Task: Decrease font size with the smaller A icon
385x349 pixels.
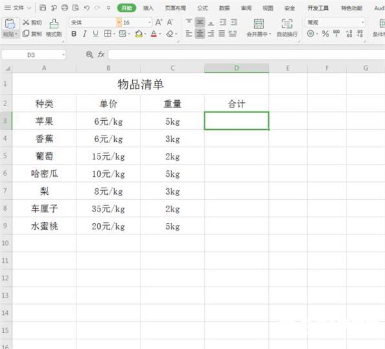Action: coord(170,22)
